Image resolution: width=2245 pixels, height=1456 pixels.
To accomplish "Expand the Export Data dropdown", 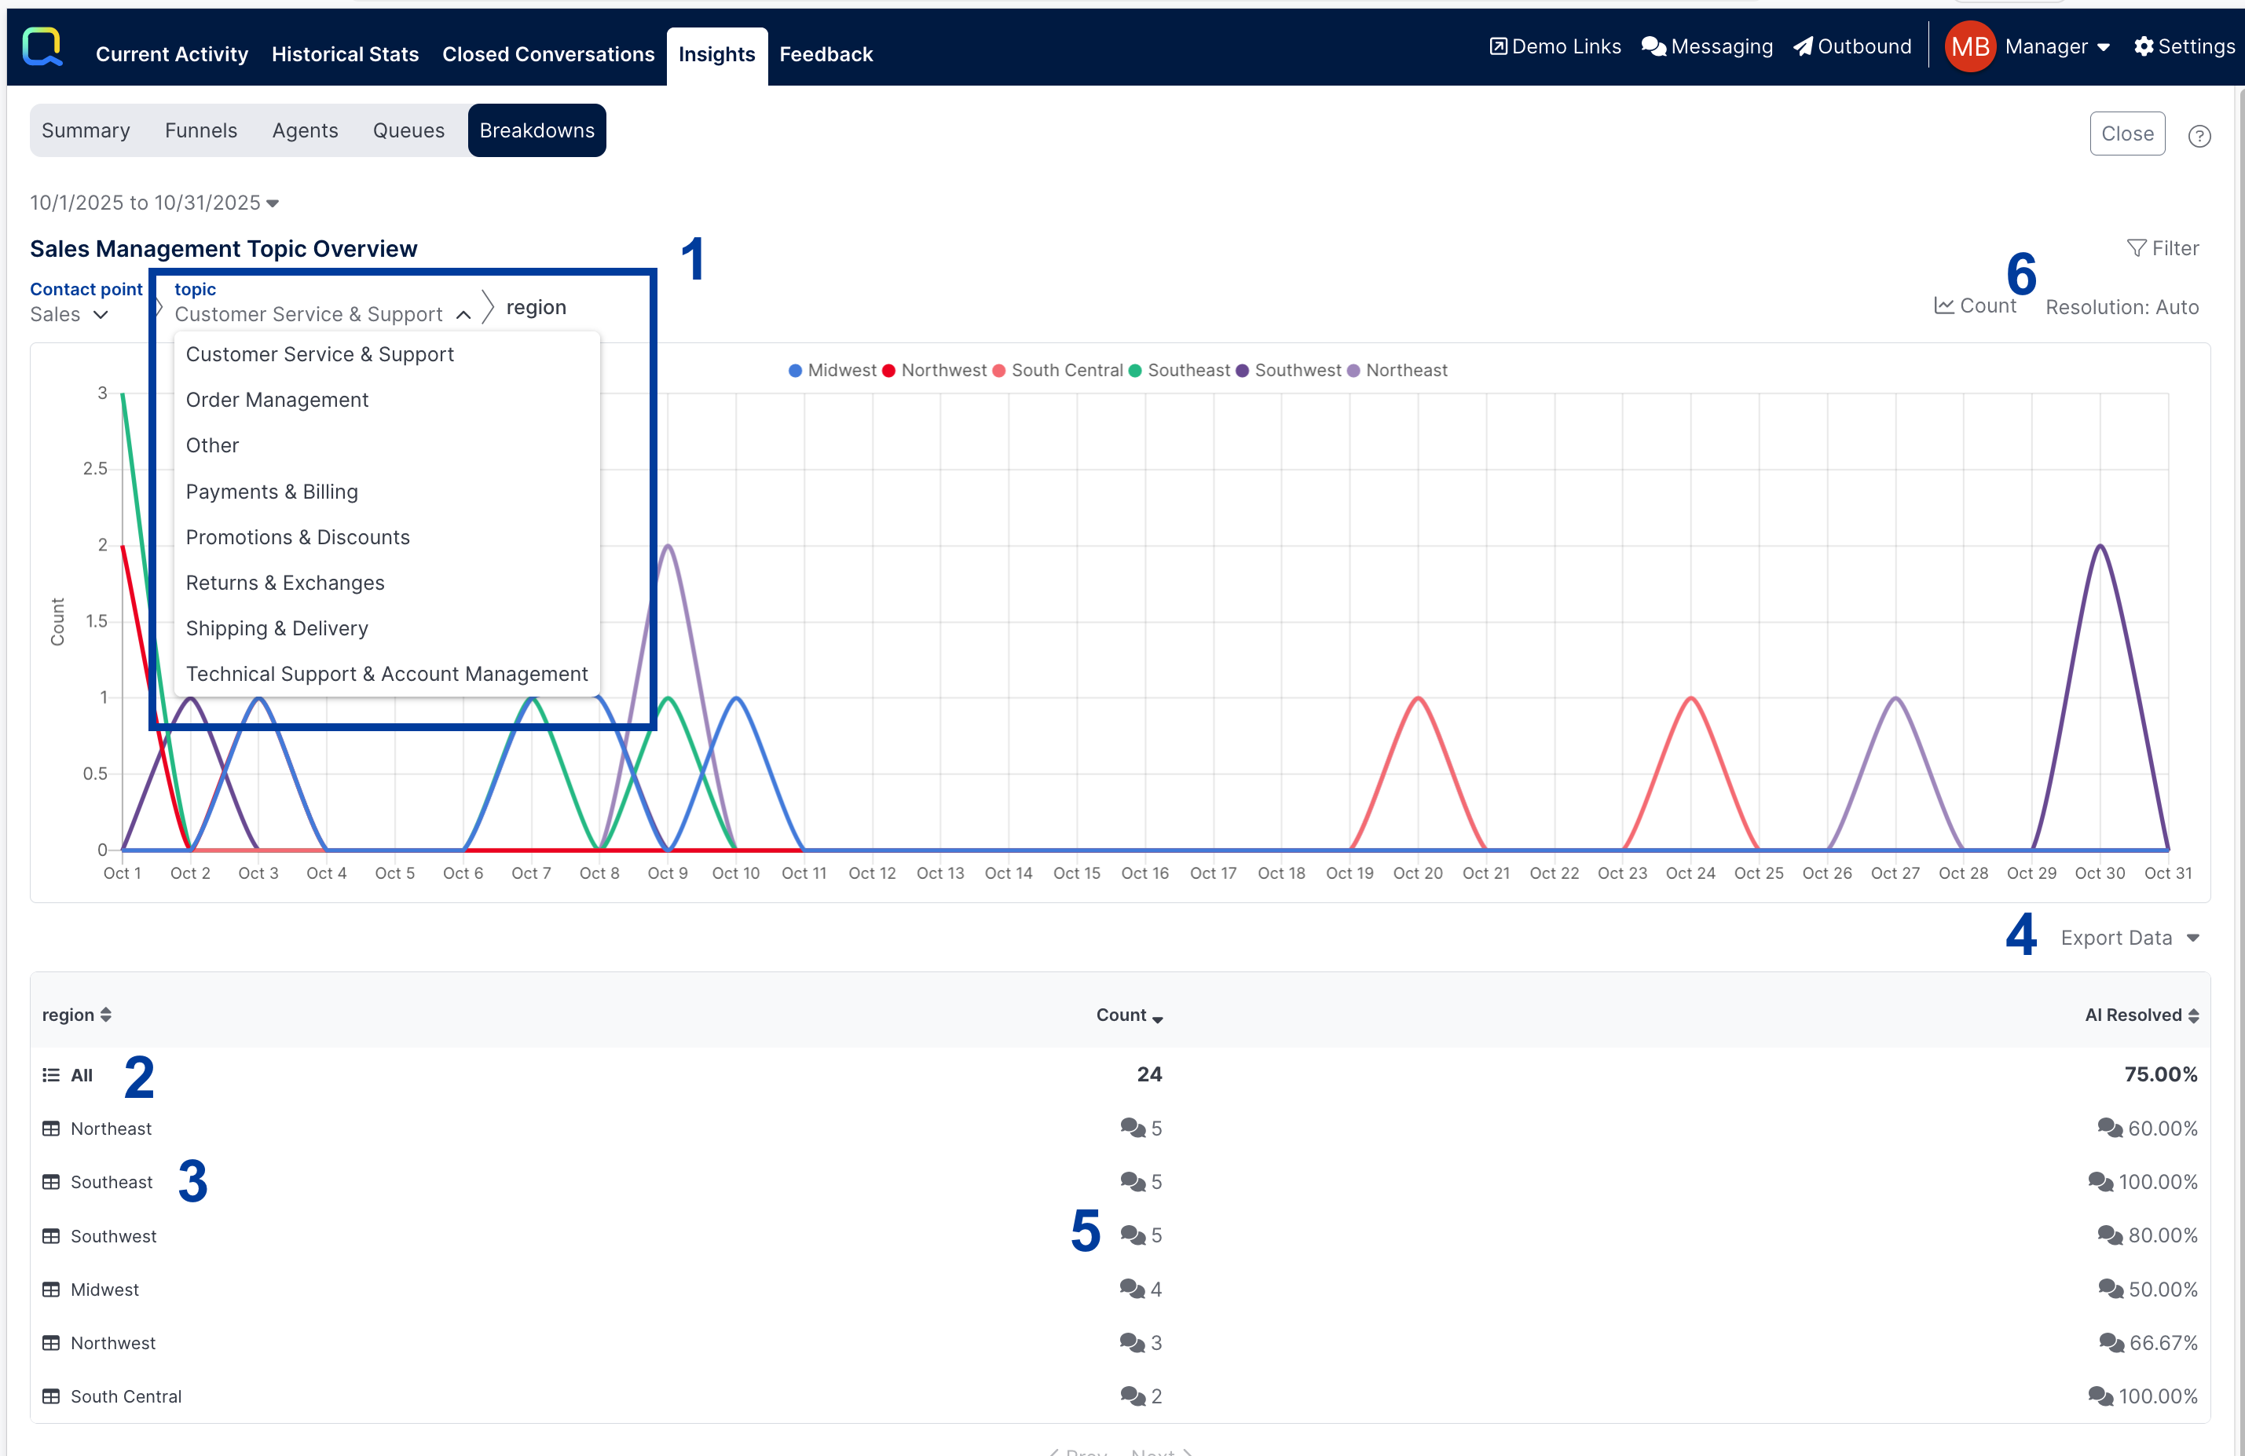I will coord(2130,938).
